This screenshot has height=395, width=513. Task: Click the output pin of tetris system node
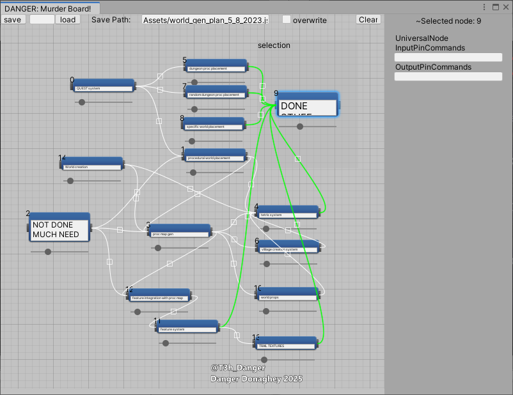coord(319,212)
